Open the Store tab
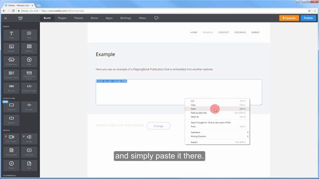 click(x=94, y=18)
